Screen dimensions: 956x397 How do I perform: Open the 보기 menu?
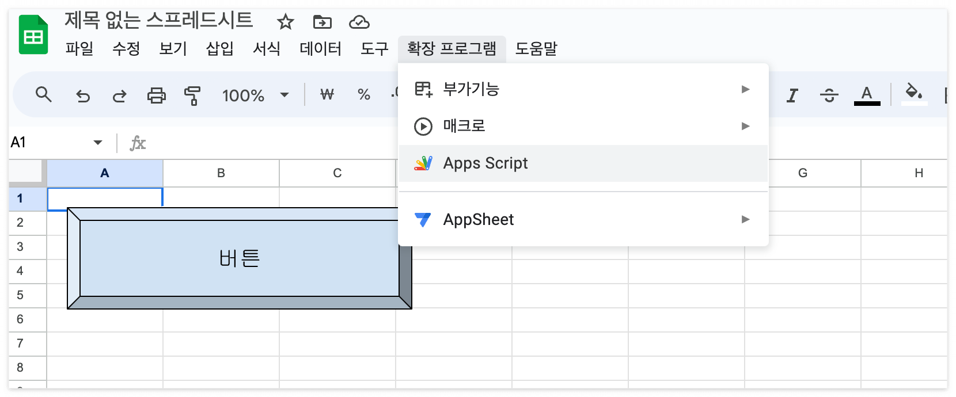pos(173,48)
